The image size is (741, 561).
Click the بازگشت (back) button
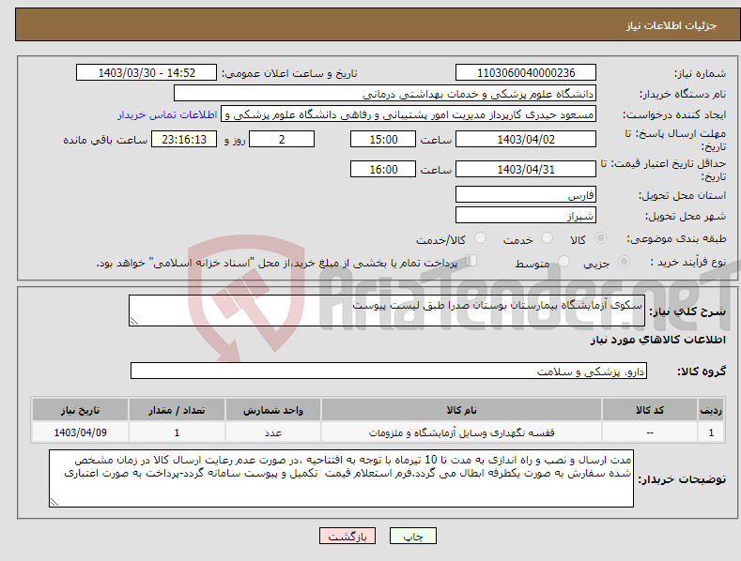tap(347, 536)
